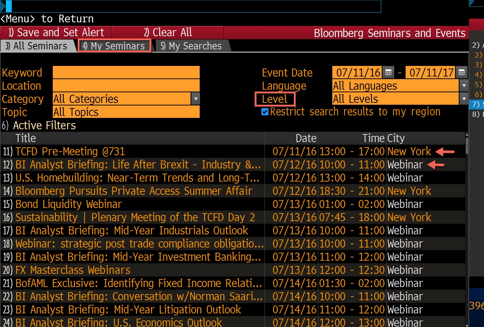Sort by the Date column header

click(291, 138)
